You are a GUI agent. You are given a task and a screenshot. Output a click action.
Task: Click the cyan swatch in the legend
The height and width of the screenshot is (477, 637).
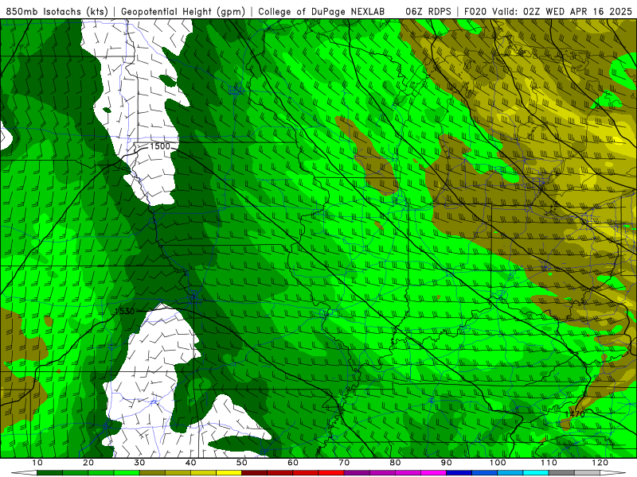536,473
